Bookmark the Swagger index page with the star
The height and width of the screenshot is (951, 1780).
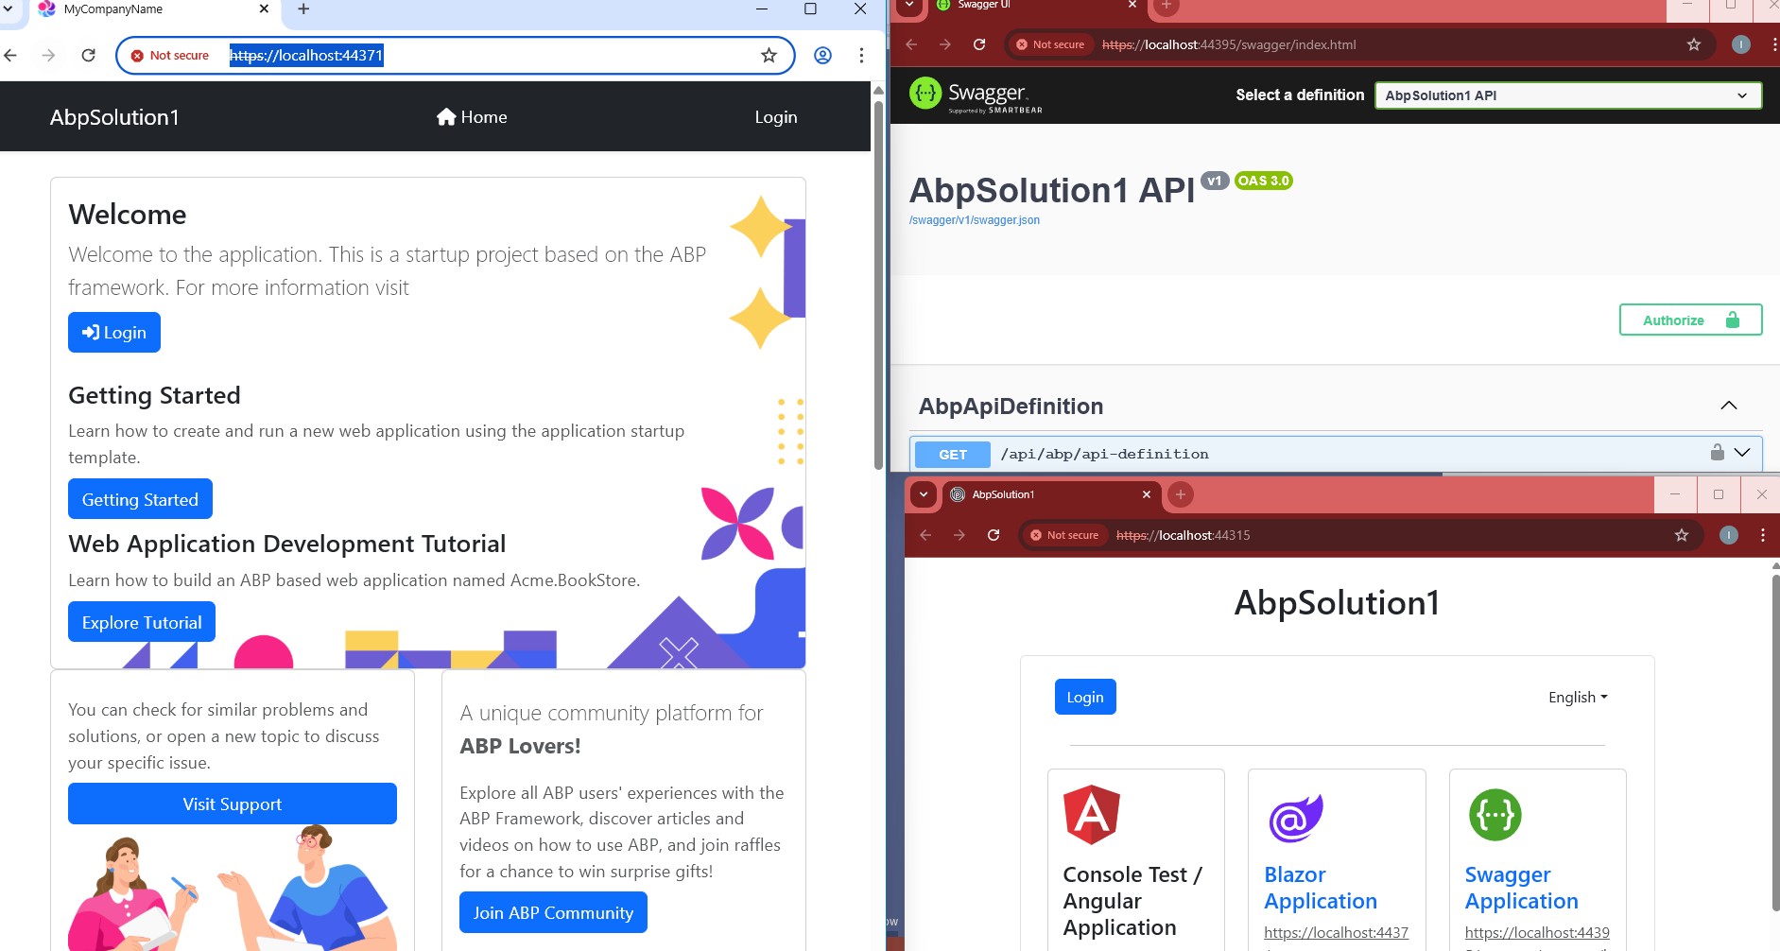click(1694, 44)
